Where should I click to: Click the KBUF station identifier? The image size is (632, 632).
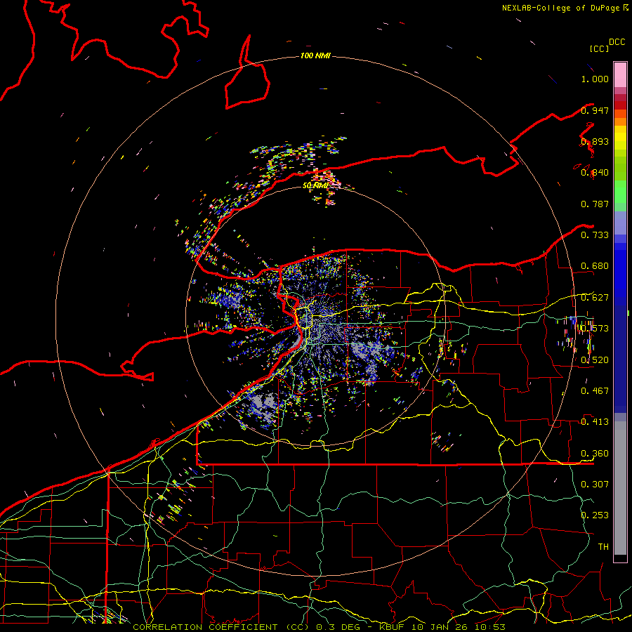(x=391, y=627)
